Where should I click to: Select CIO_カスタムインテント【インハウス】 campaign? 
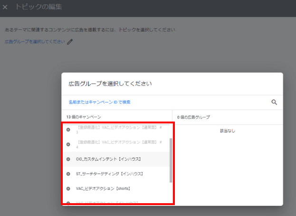pos(108,159)
